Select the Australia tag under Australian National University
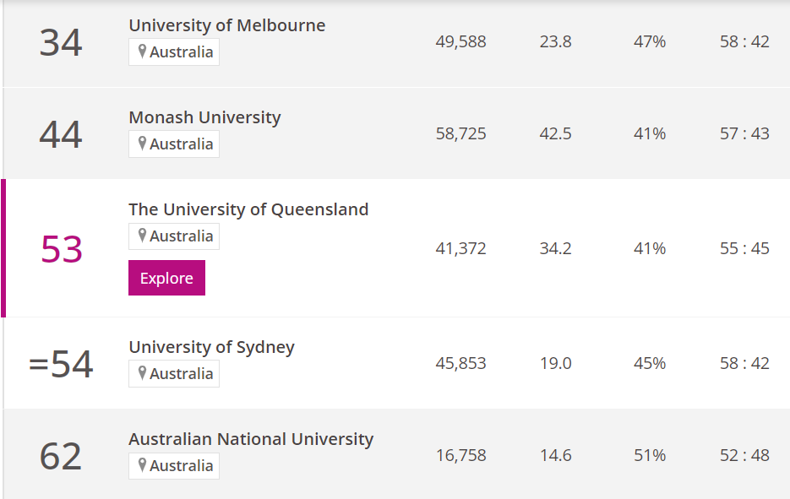The image size is (790, 499). [181, 465]
